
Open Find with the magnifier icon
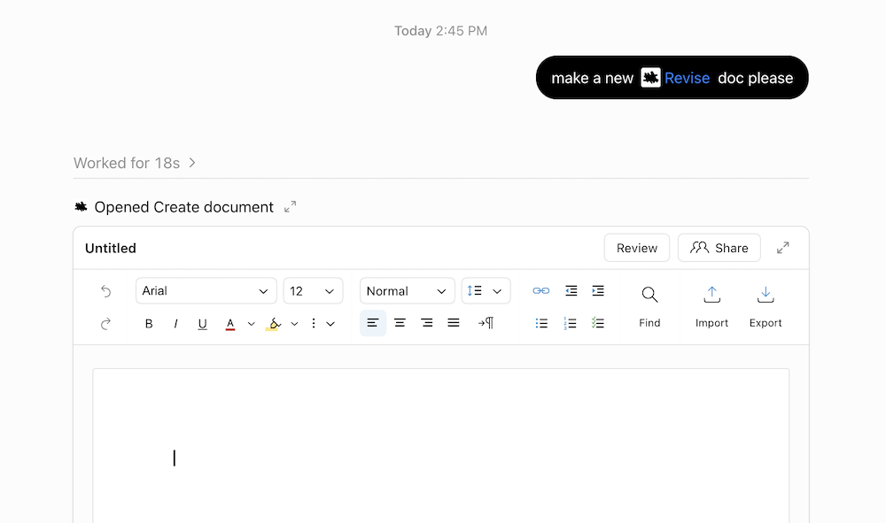click(649, 295)
